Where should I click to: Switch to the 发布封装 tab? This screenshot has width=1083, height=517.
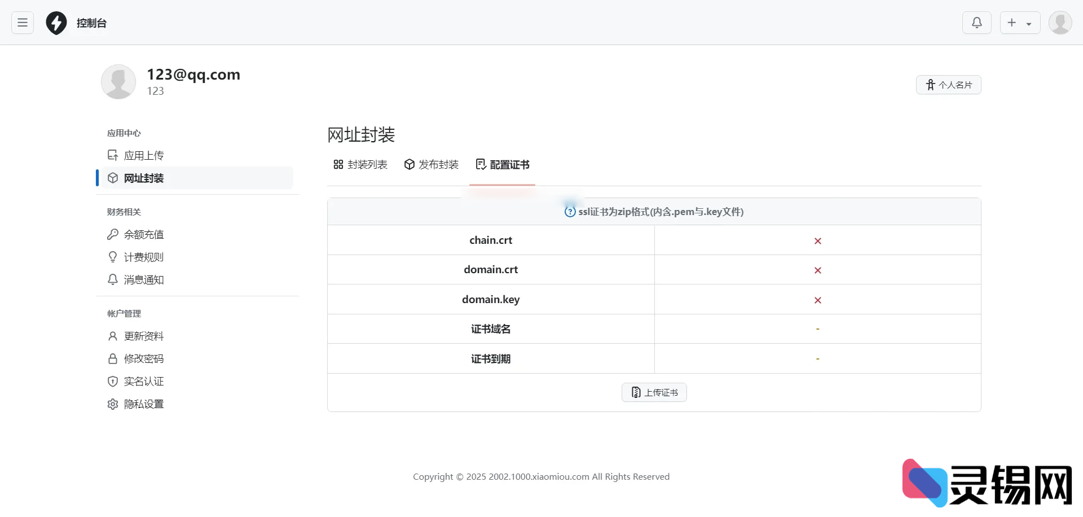[x=431, y=164]
